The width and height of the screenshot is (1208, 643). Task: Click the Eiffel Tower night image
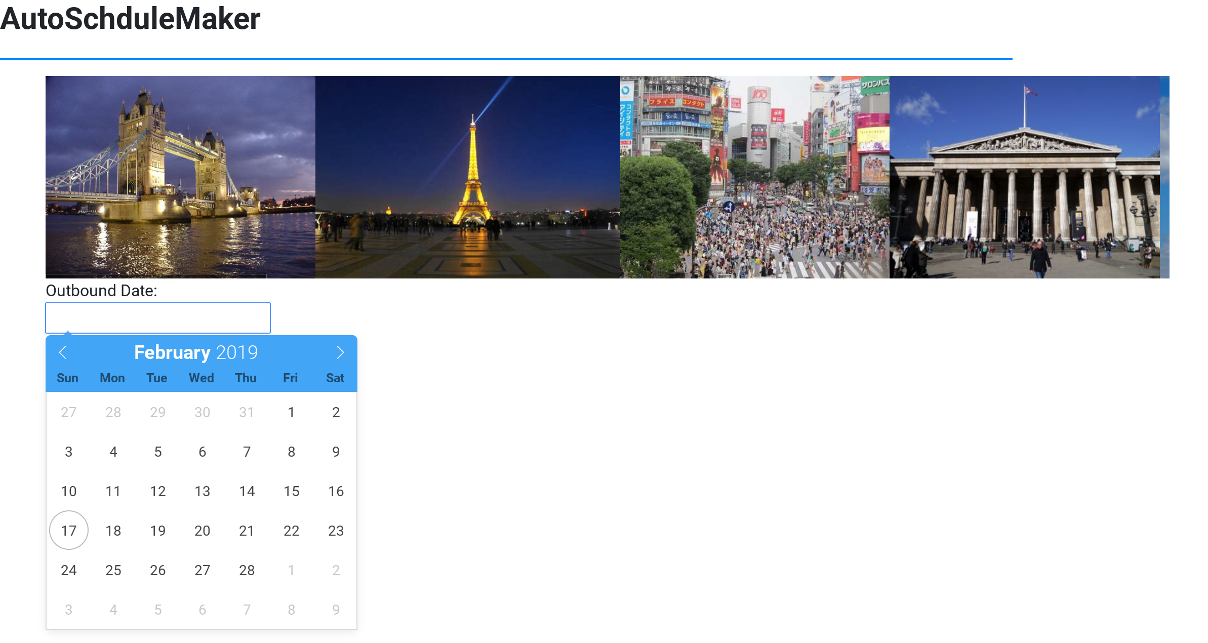(x=467, y=177)
